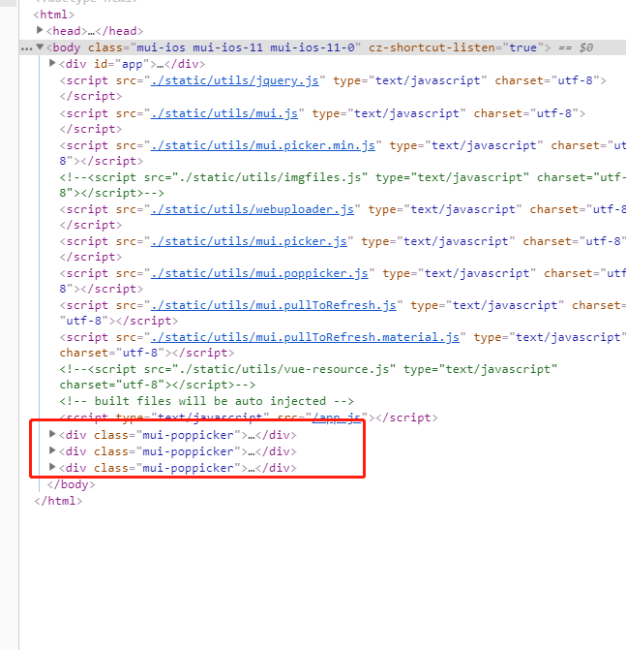Select the opening html tag row
The height and width of the screenshot is (650, 626).
52,15
